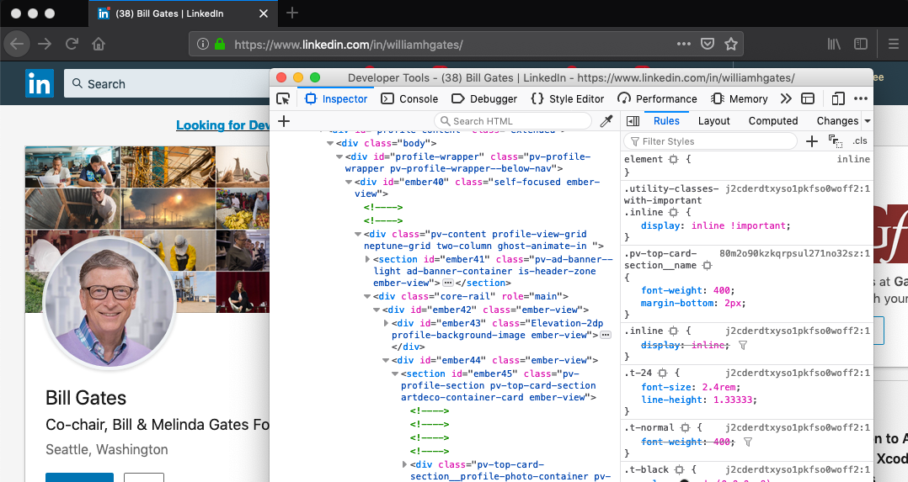
Task: Open the Computed tab in sidebar
Action: click(x=772, y=121)
